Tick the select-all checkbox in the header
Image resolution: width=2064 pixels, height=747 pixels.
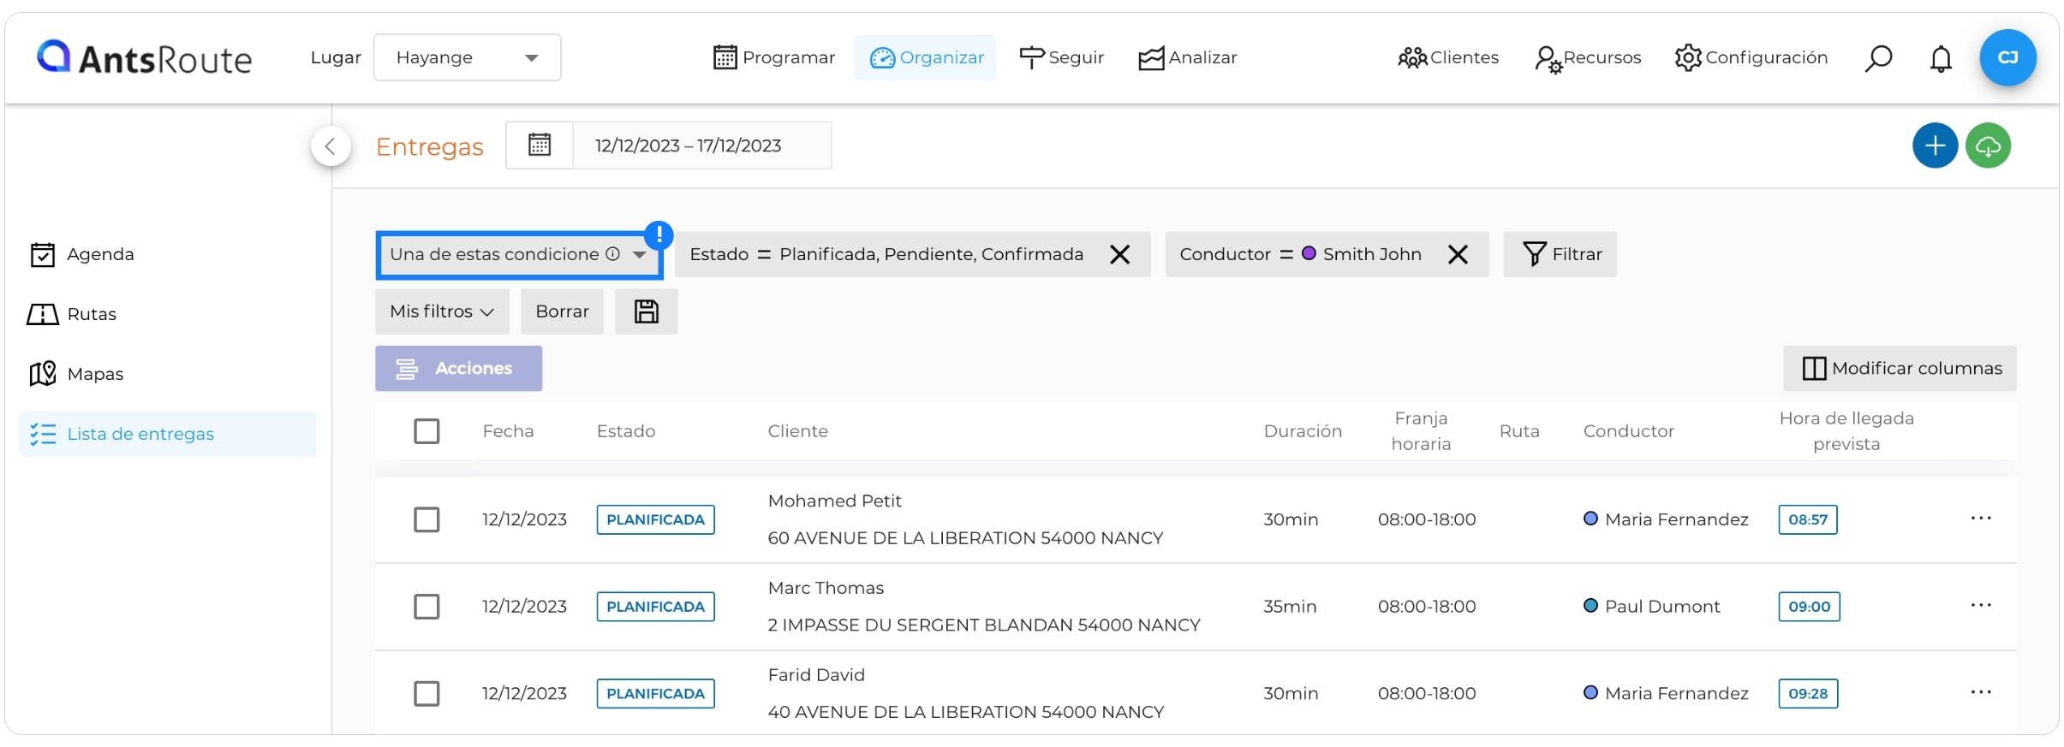click(x=427, y=431)
